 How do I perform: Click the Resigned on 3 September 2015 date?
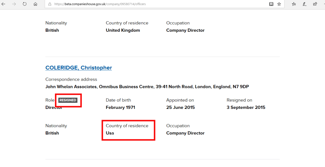[x=246, y=107]
